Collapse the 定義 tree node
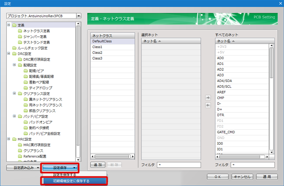 coord(8,25)
